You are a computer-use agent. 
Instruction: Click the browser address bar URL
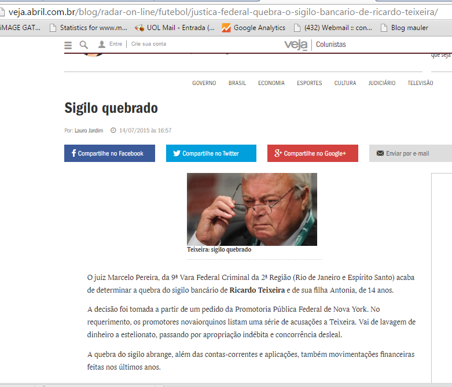click(x=223, y=12)
